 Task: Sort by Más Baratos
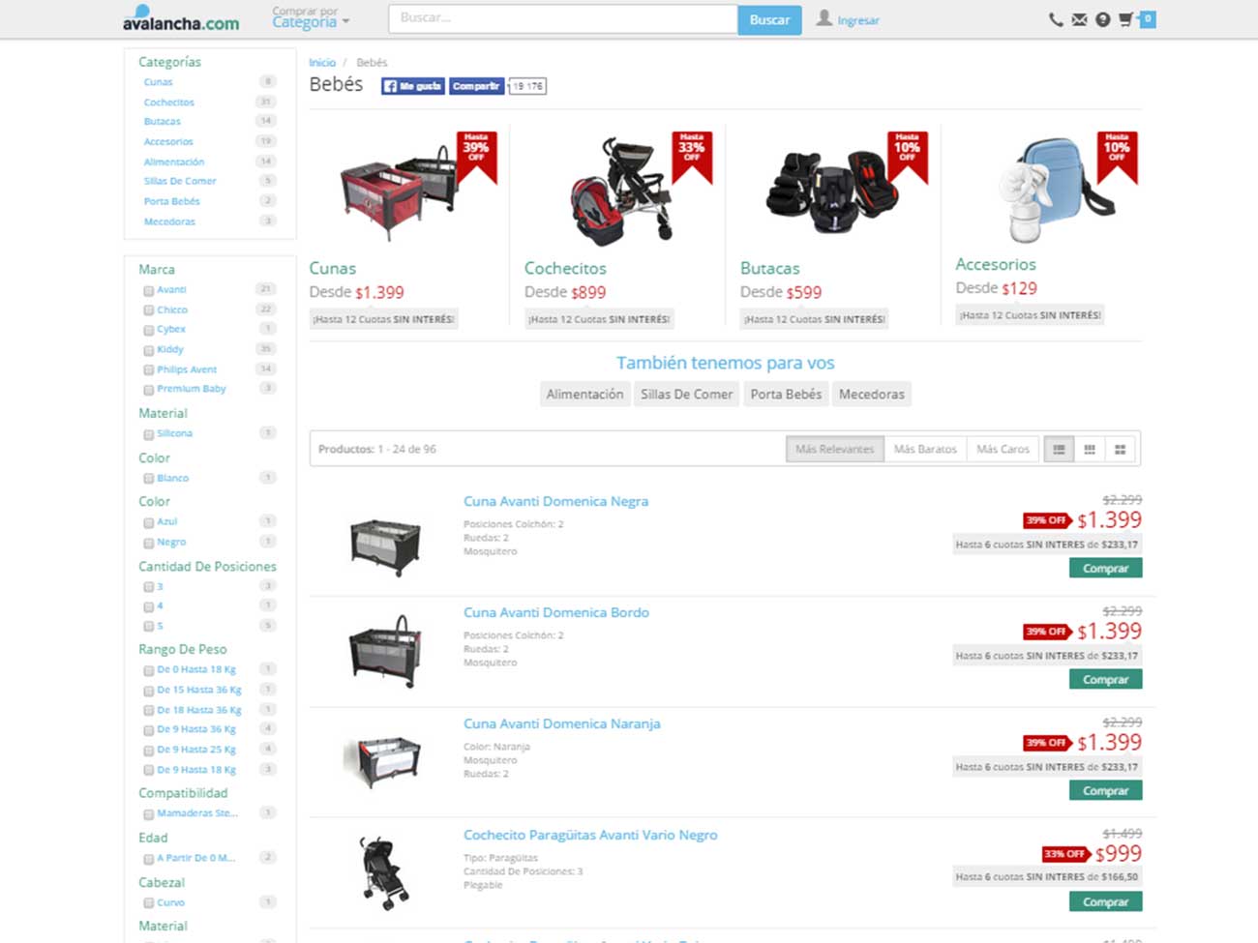click(x=925, y=449)
